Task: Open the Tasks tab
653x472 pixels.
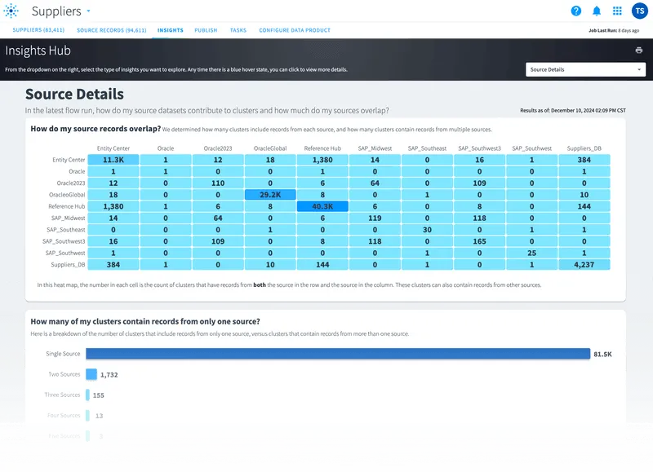Action: point(238,30)
